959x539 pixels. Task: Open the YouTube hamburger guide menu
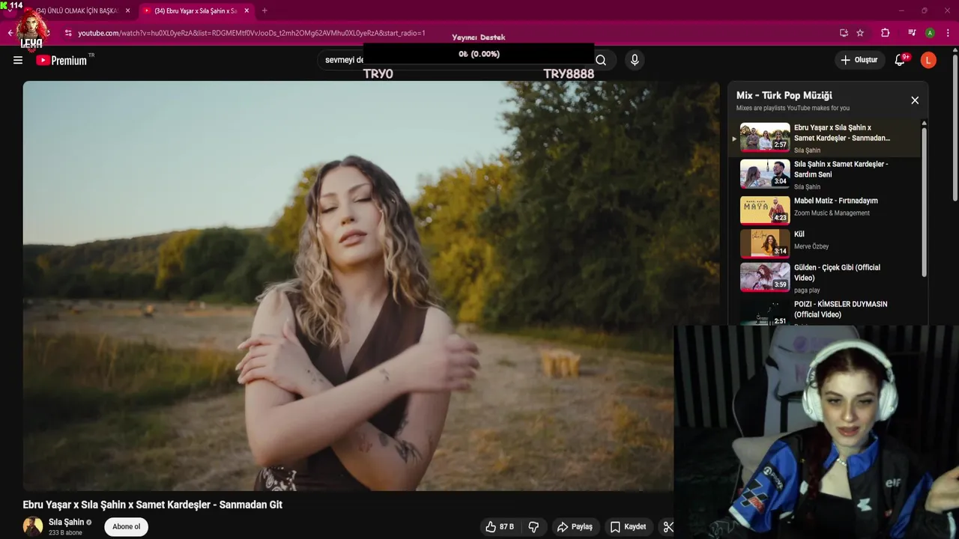tap(18, 60)
